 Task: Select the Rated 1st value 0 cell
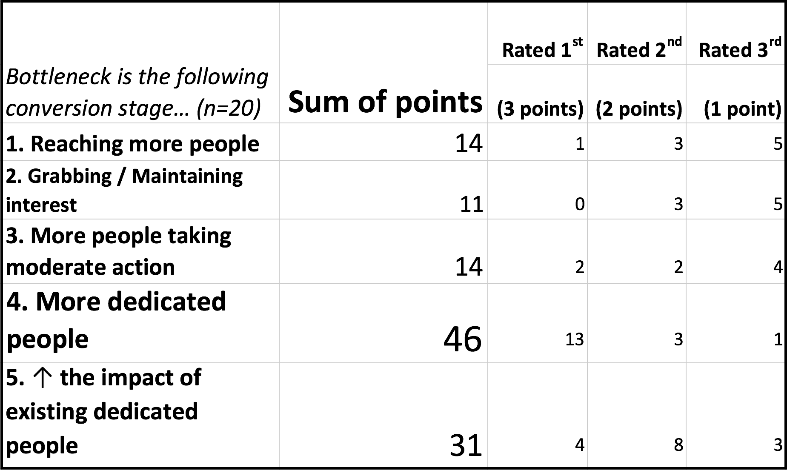538,190
